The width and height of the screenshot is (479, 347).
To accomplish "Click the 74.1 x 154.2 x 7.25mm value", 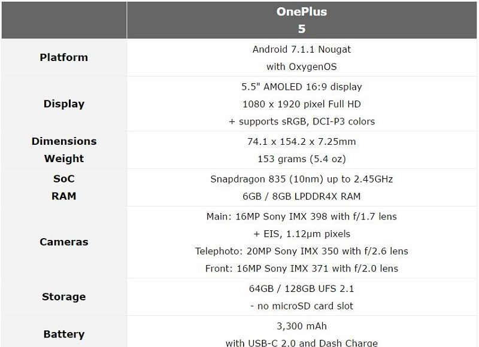I will pyautogui.click(x=302, y=141).
